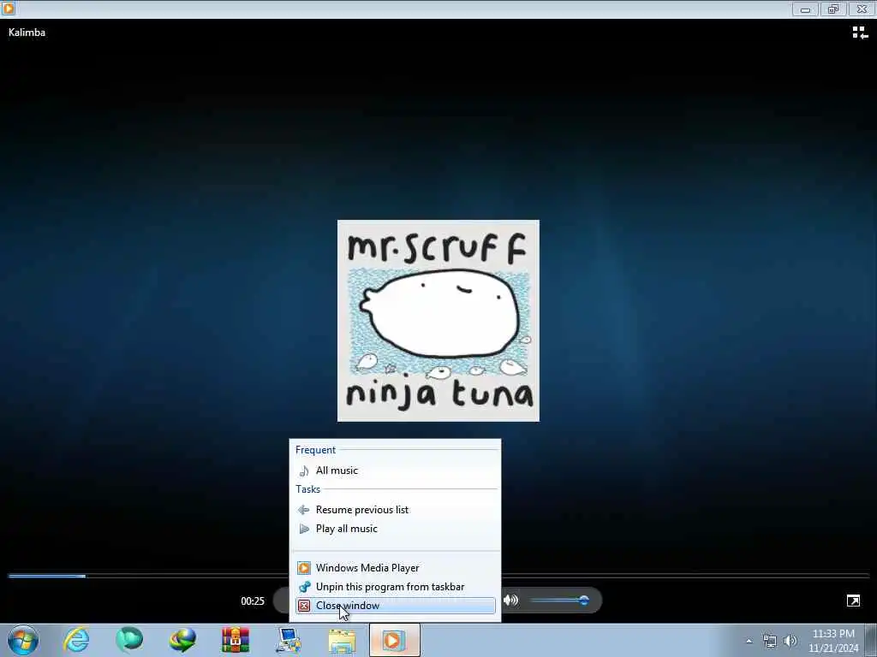Click play icon beside Play all music
877x657 pixels.
point(304,529)
